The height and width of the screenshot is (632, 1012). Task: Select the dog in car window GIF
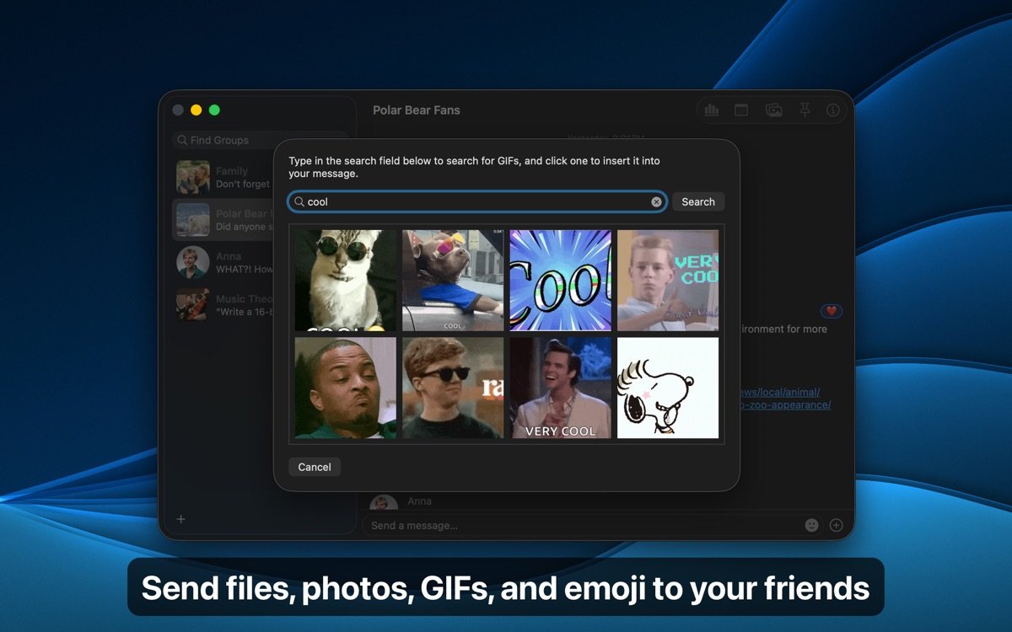click(x=453, y=280)
